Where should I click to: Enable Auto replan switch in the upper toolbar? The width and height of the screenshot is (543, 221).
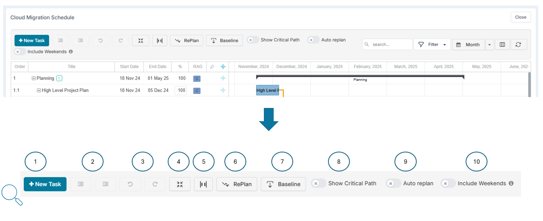click(x=313, y=40)
